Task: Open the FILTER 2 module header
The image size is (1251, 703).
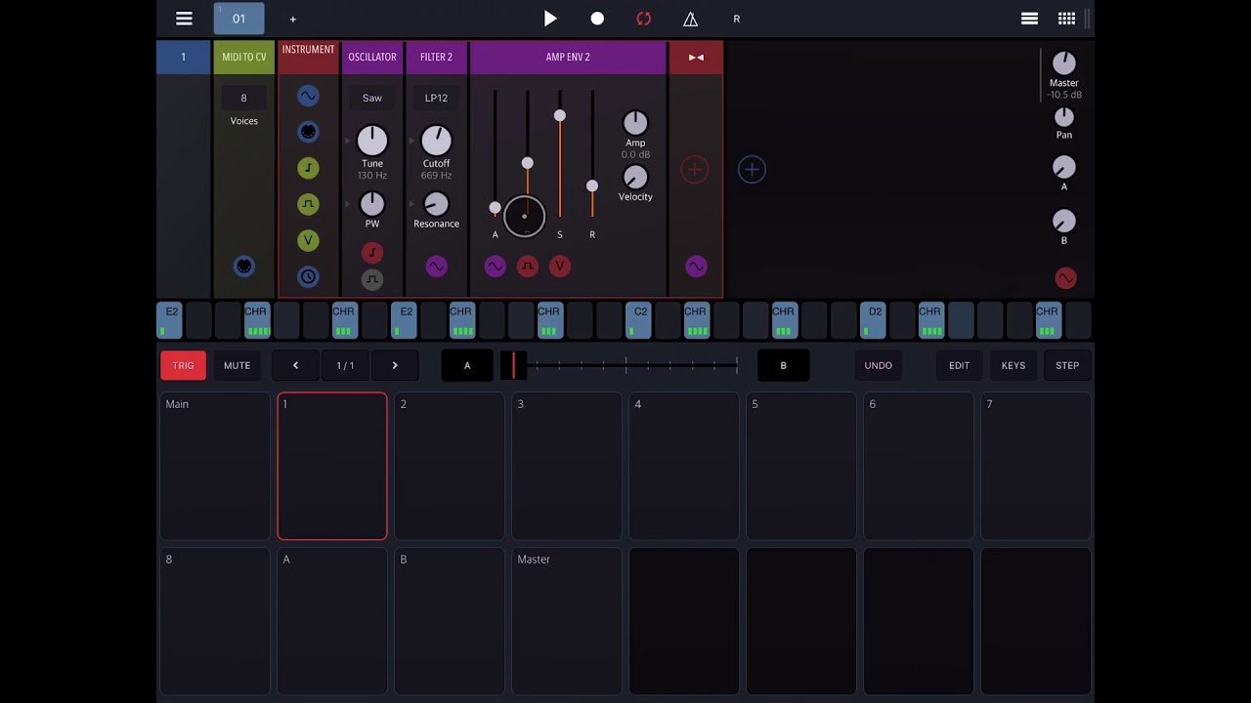Action: [436, 57]
